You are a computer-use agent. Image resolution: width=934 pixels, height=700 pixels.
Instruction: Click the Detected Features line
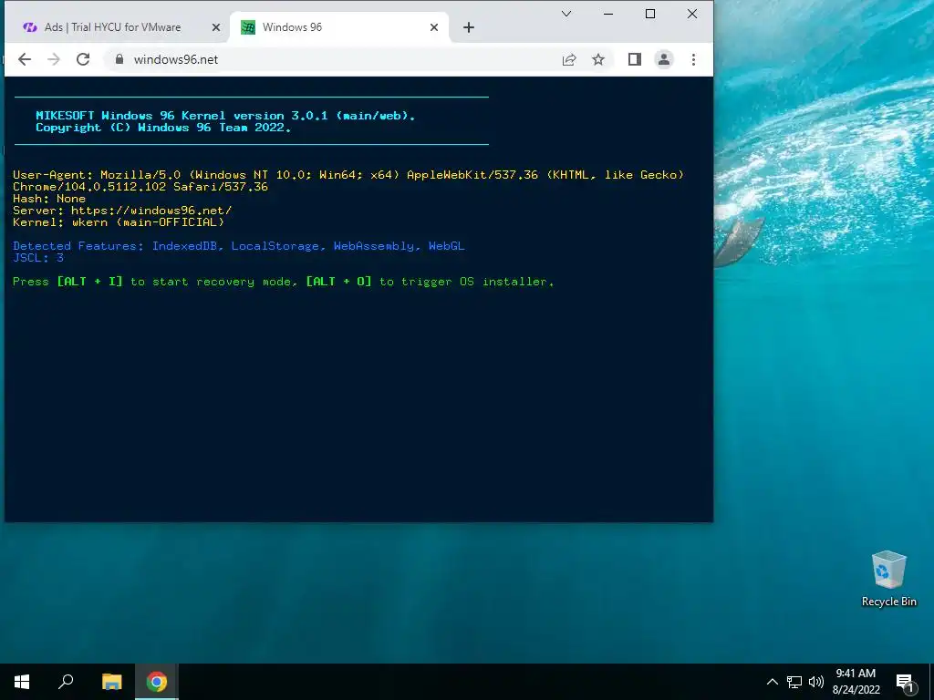click(238, 246)
